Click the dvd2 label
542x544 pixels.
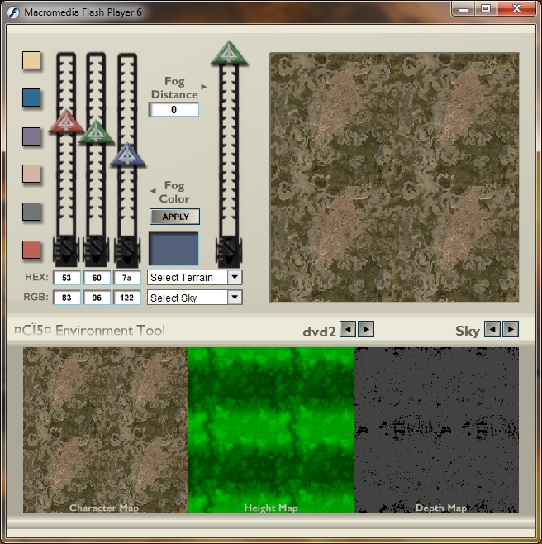(319, 332)
